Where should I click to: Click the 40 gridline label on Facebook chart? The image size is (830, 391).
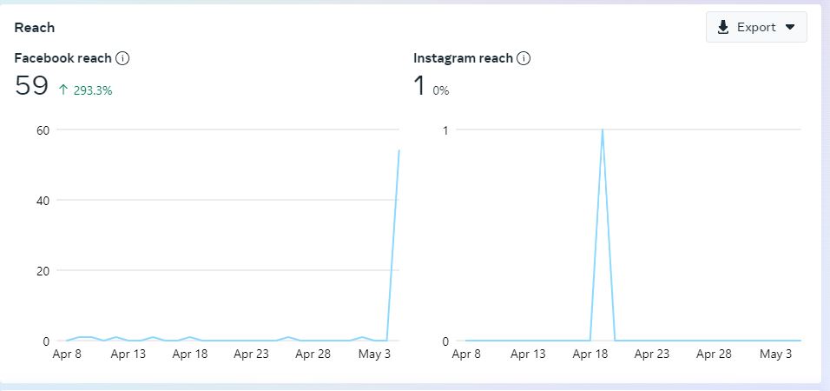(x=41, y=200)
